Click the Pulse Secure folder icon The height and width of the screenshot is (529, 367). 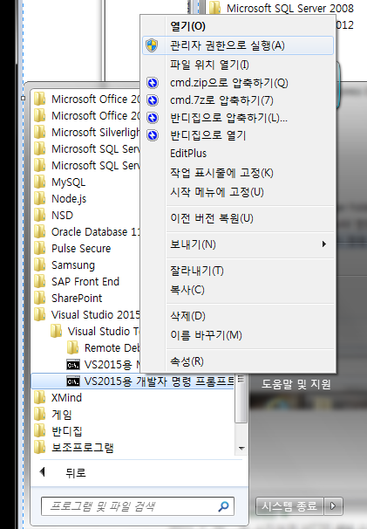click(40, 248)
